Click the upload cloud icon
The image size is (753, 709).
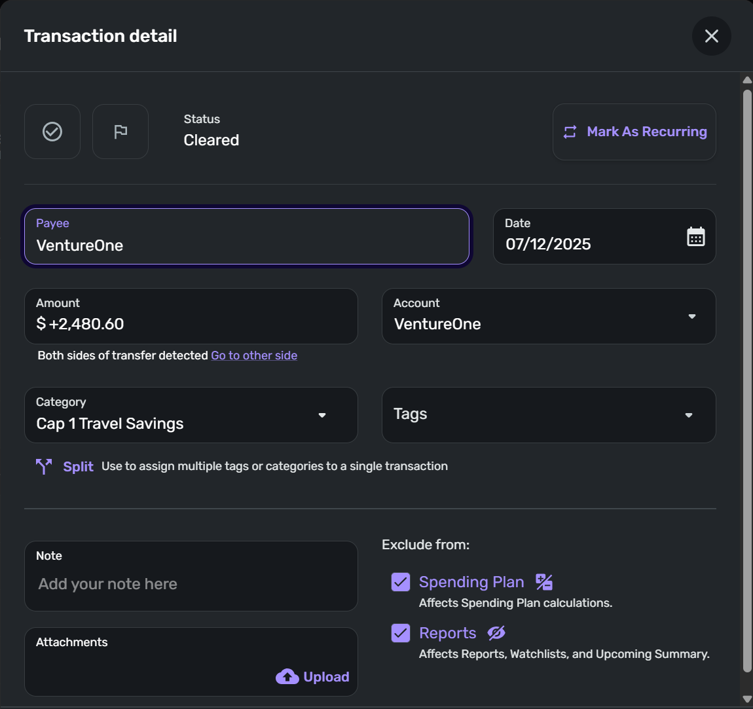pyautogui.click(x=287, y=676)
